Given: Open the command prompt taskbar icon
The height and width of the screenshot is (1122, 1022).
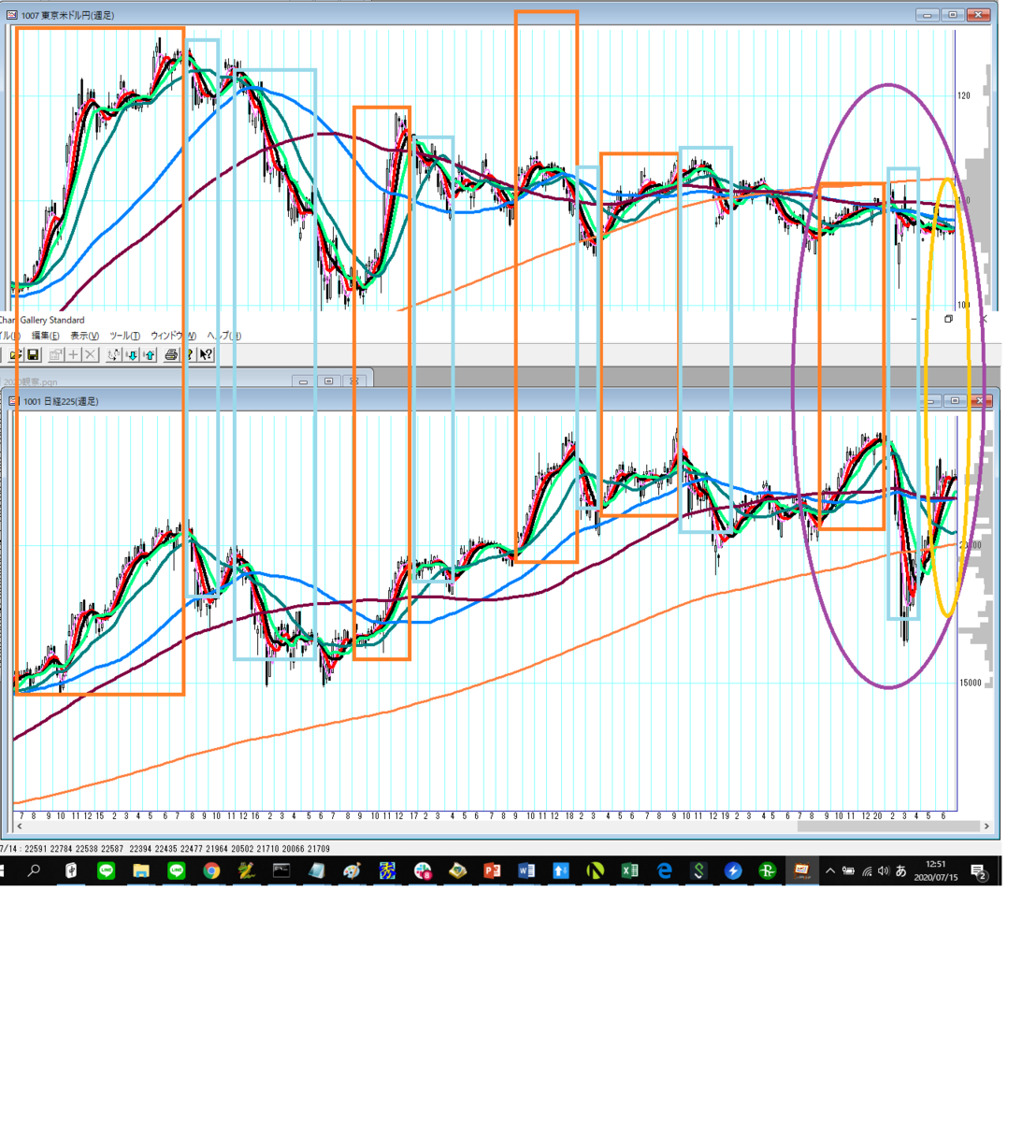Looking at the screenshot, I should (x=281, y=871).
